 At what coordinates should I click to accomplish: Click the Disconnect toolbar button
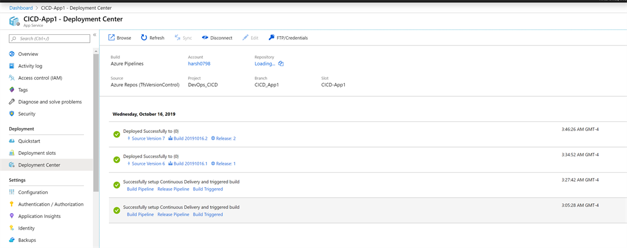(217, 38)
